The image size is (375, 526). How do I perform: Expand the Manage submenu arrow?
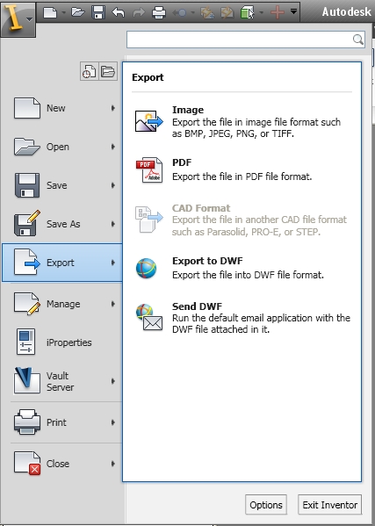click(x=113, y=304)
